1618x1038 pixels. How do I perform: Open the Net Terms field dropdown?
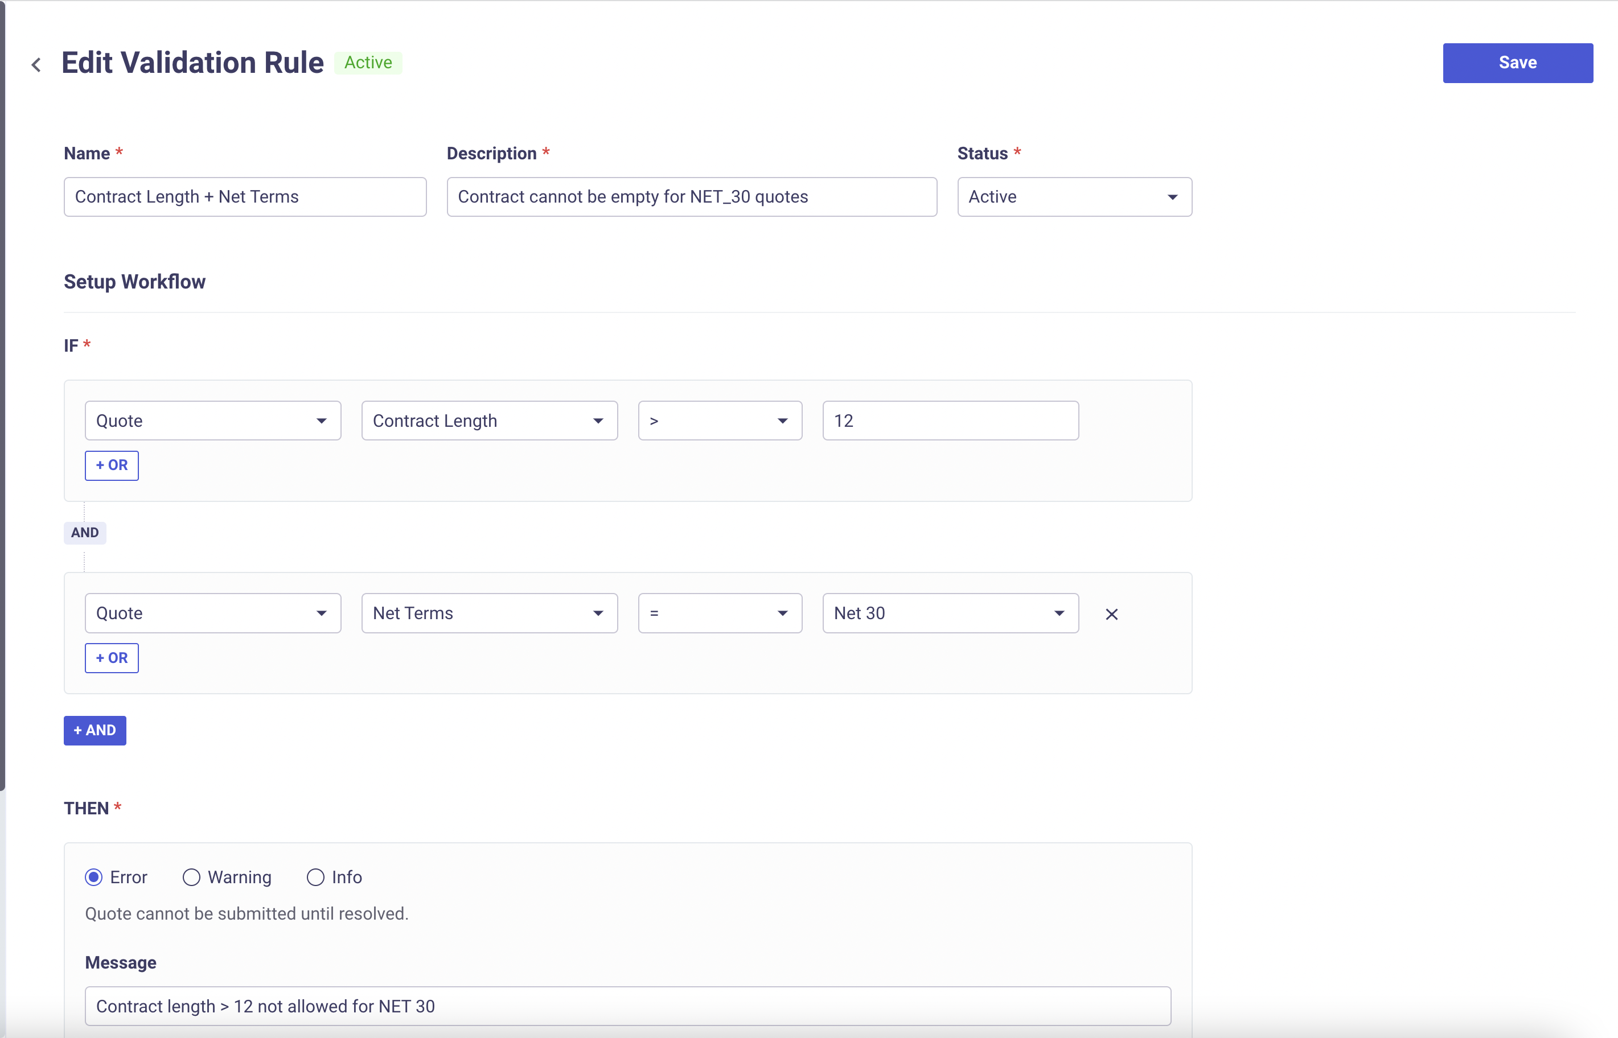tap(490, 613)
